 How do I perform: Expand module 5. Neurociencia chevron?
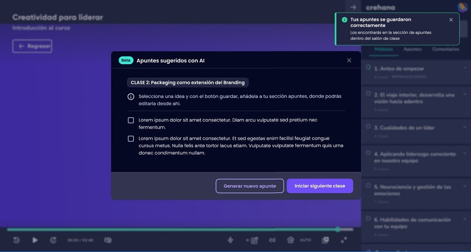coord(465,186)
